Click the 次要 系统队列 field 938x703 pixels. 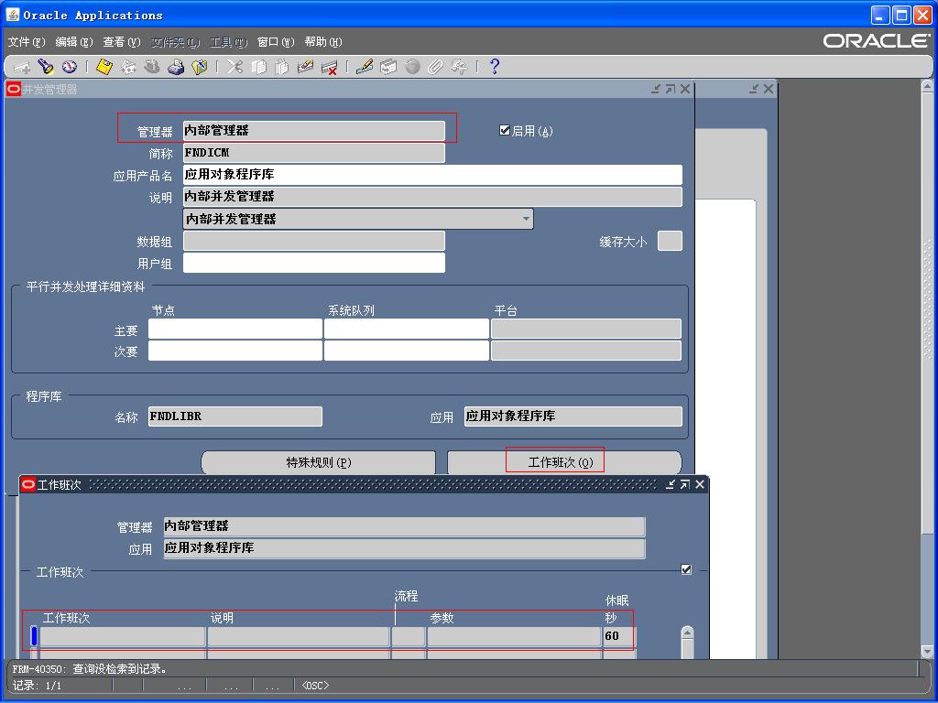[x=407, y=351]
